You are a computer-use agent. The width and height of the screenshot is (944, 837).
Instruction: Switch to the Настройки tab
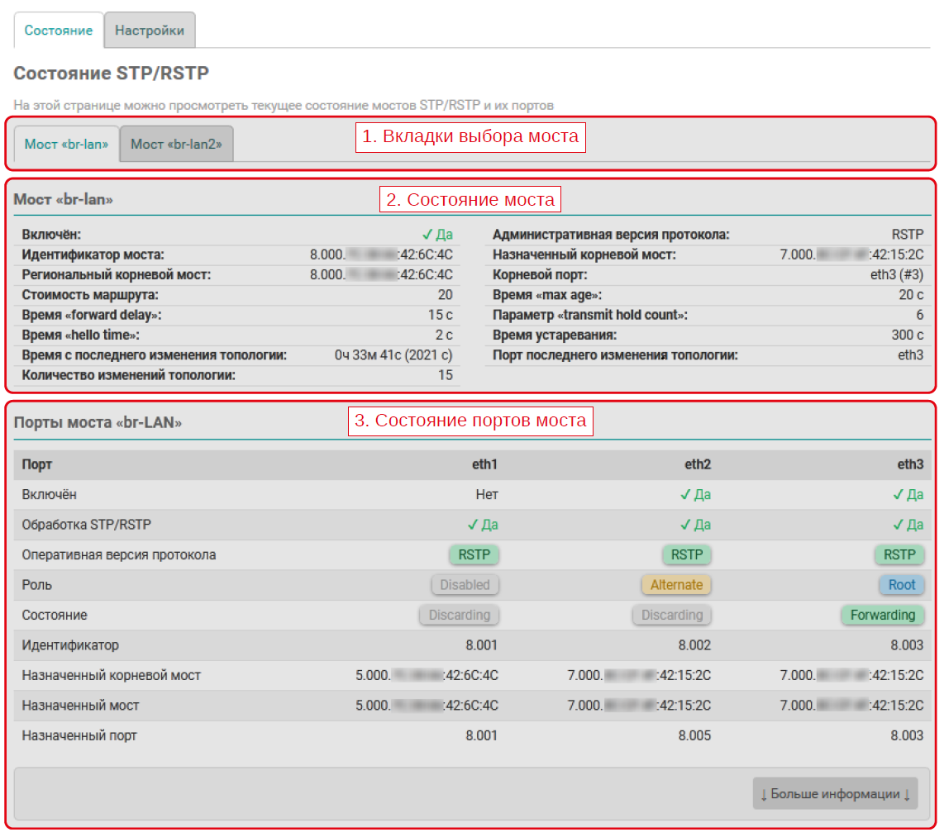pyautogui.click(x=150, y=31)
